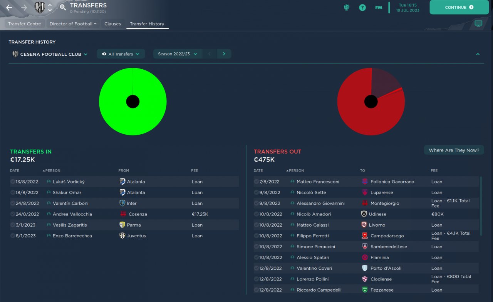Viewport: 493px width, 302px height.
Task: Click person icon beside Nicolò Amadori
Action: (293, 214)
